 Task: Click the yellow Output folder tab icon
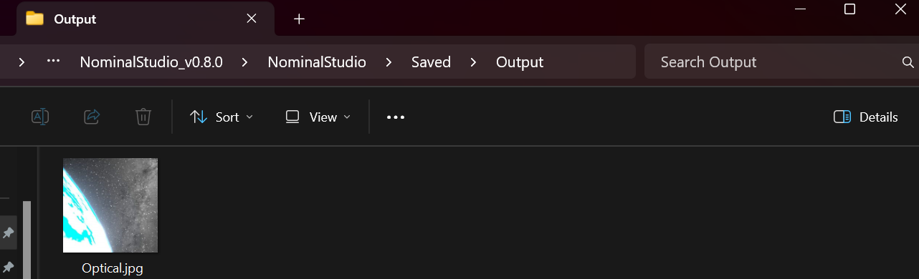point(34,19)
